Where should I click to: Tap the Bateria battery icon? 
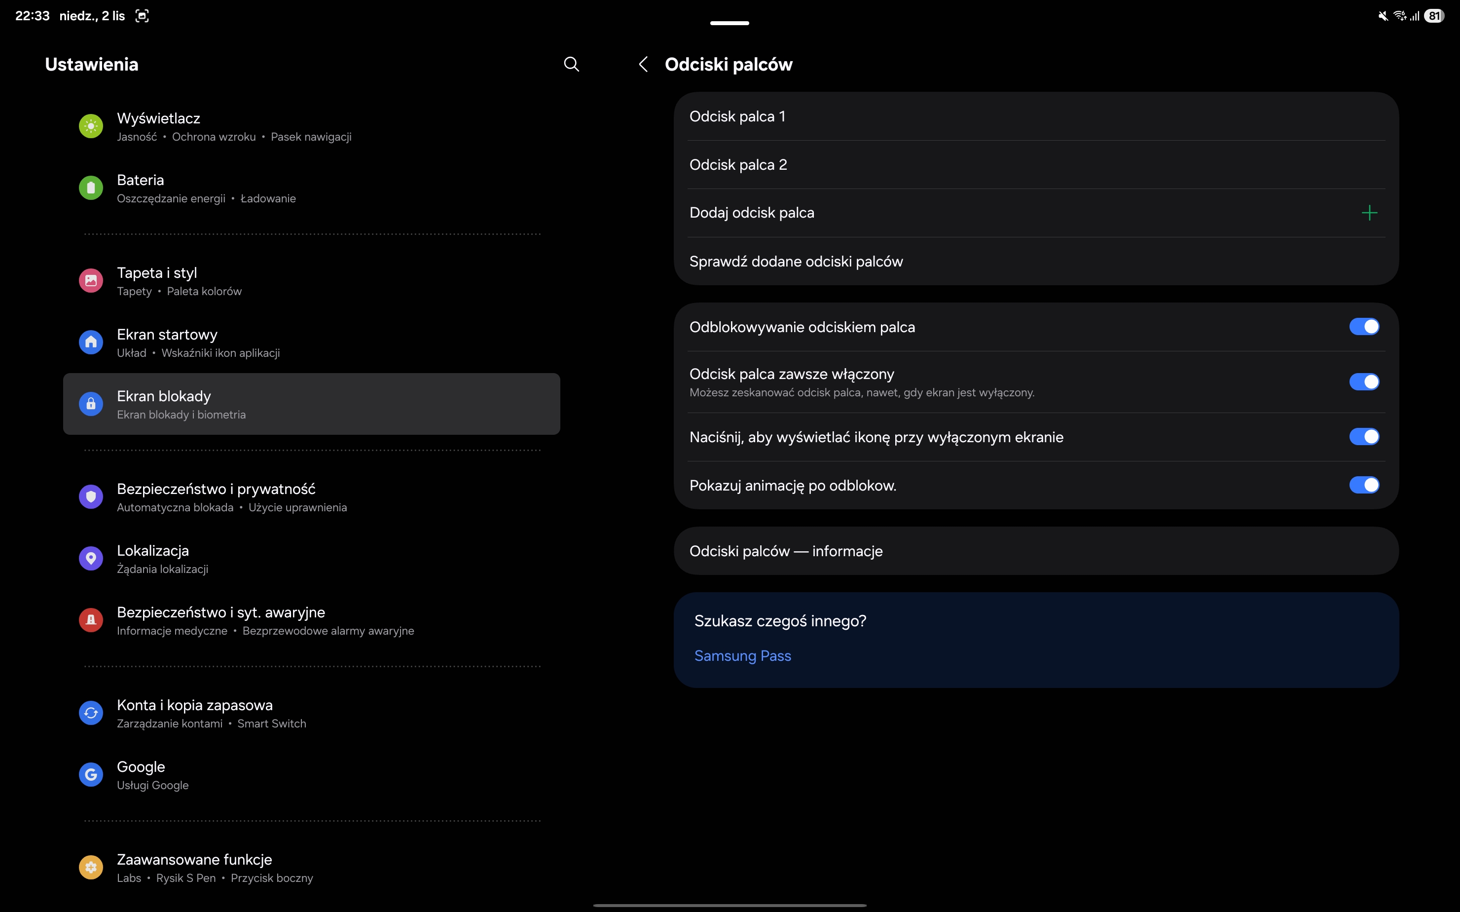[91, 188]
